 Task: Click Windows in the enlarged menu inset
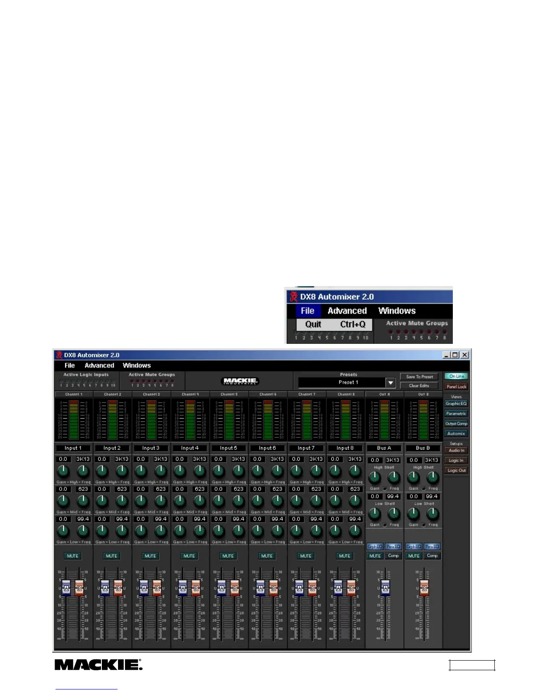(397, 311)
